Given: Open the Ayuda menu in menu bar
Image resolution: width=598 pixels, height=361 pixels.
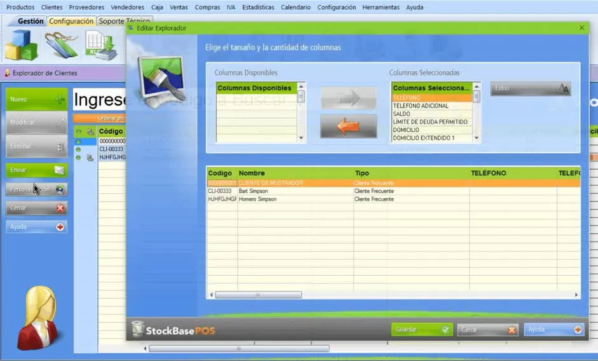Looking at the screenshot, I should 415,7.
